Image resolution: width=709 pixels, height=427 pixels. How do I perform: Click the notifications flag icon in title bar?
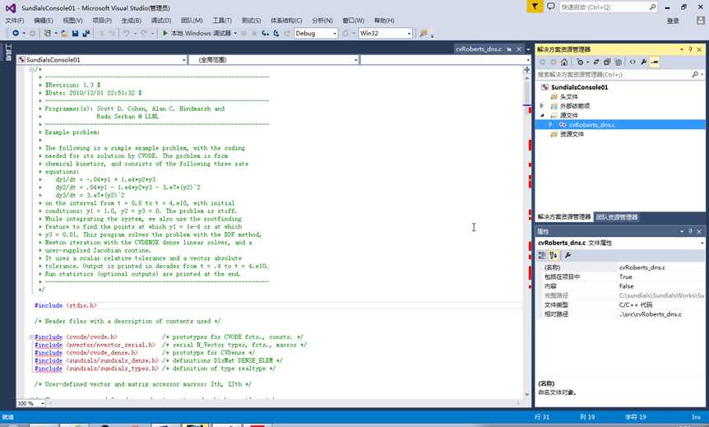(x=535, y=7)
